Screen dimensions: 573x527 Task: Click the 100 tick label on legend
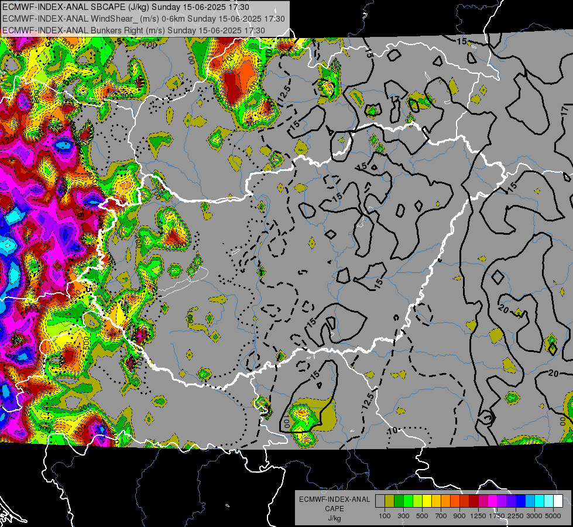385,516
